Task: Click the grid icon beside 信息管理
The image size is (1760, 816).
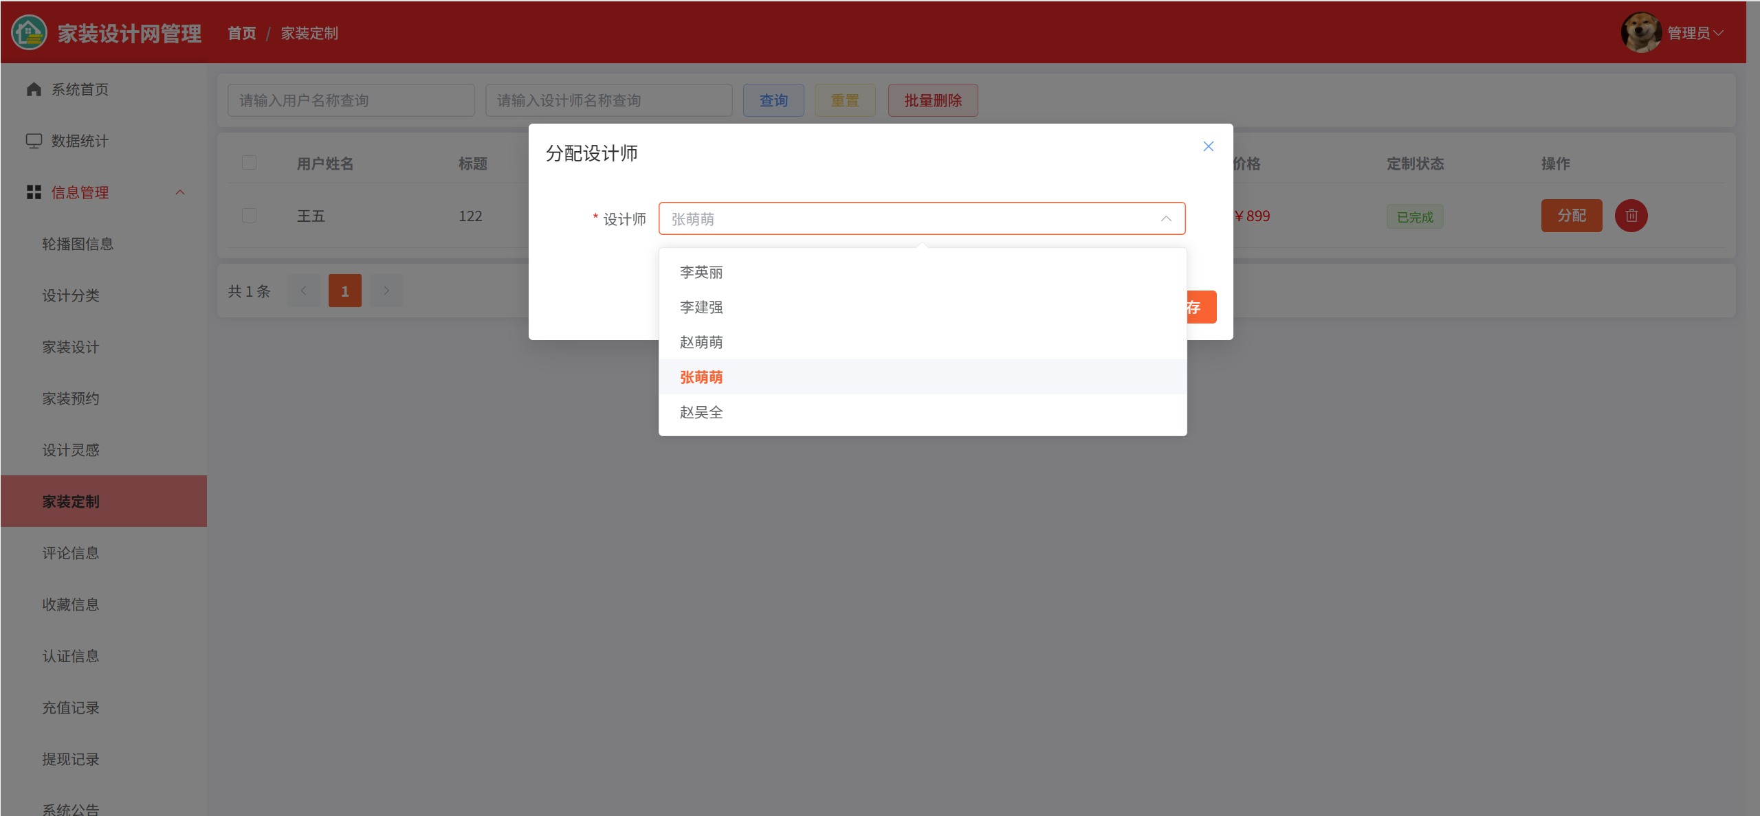Action: pyautogui.click(x=34, y=192)
